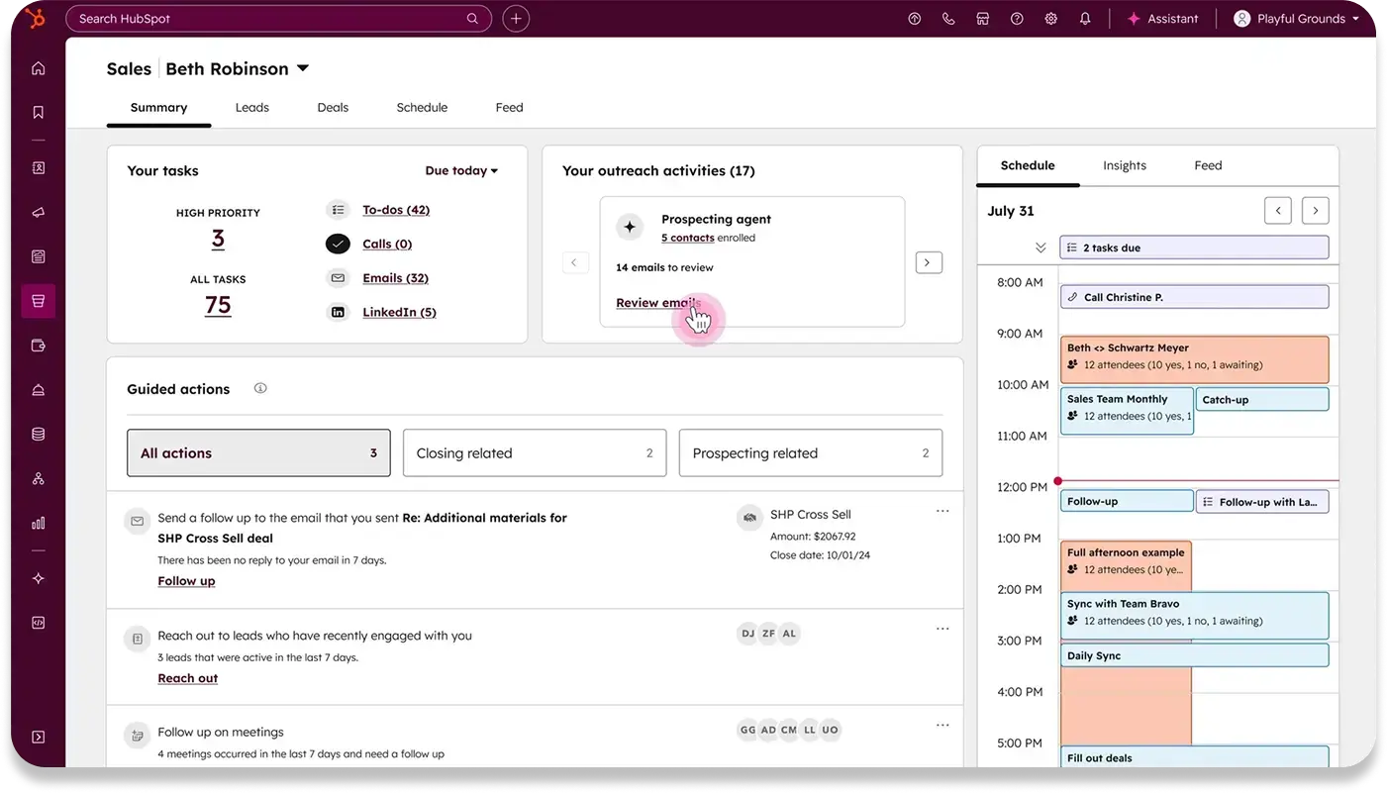Image resolution: width=1388 pixels, height=794 pixels.
Task: Open options menu for Reach out to leads action
Action: [942, 629]
